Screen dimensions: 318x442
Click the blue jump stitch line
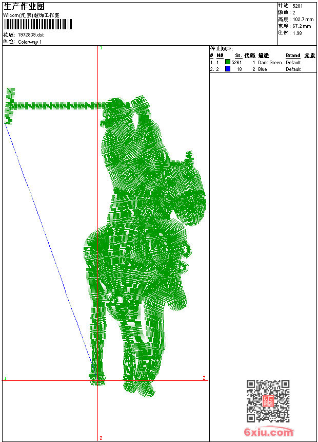51,251
